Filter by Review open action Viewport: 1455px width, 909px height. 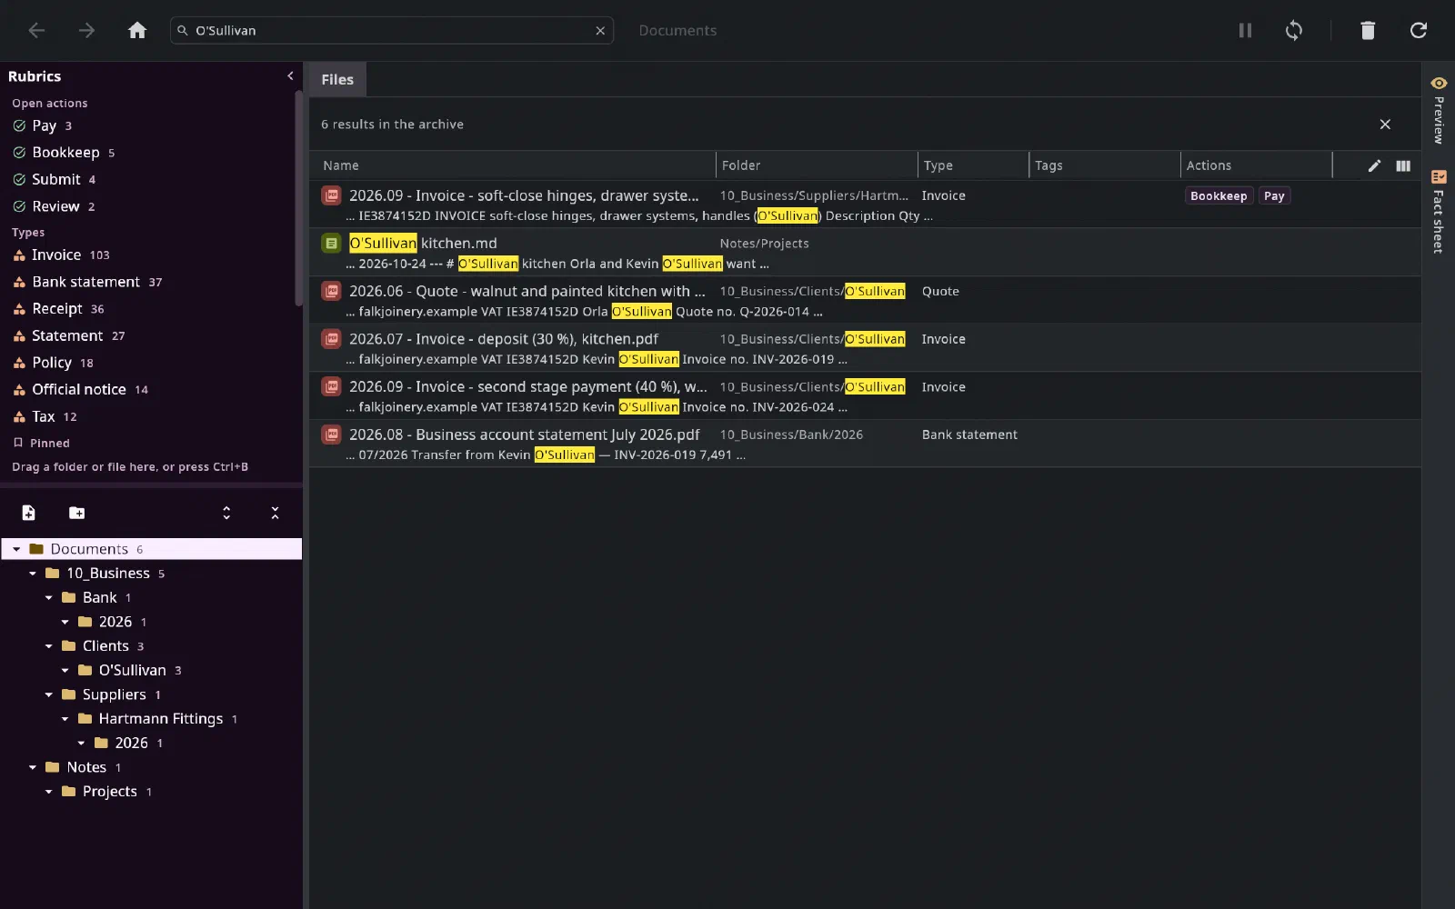[54, 206]
